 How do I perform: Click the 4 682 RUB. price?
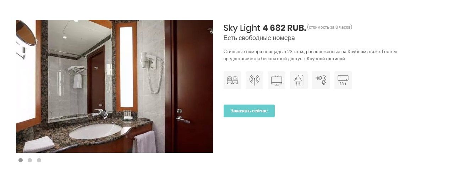coord(284,28)
